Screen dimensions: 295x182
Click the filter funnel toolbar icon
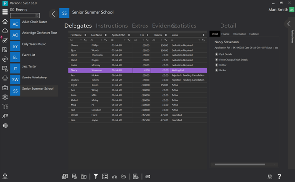96,176
